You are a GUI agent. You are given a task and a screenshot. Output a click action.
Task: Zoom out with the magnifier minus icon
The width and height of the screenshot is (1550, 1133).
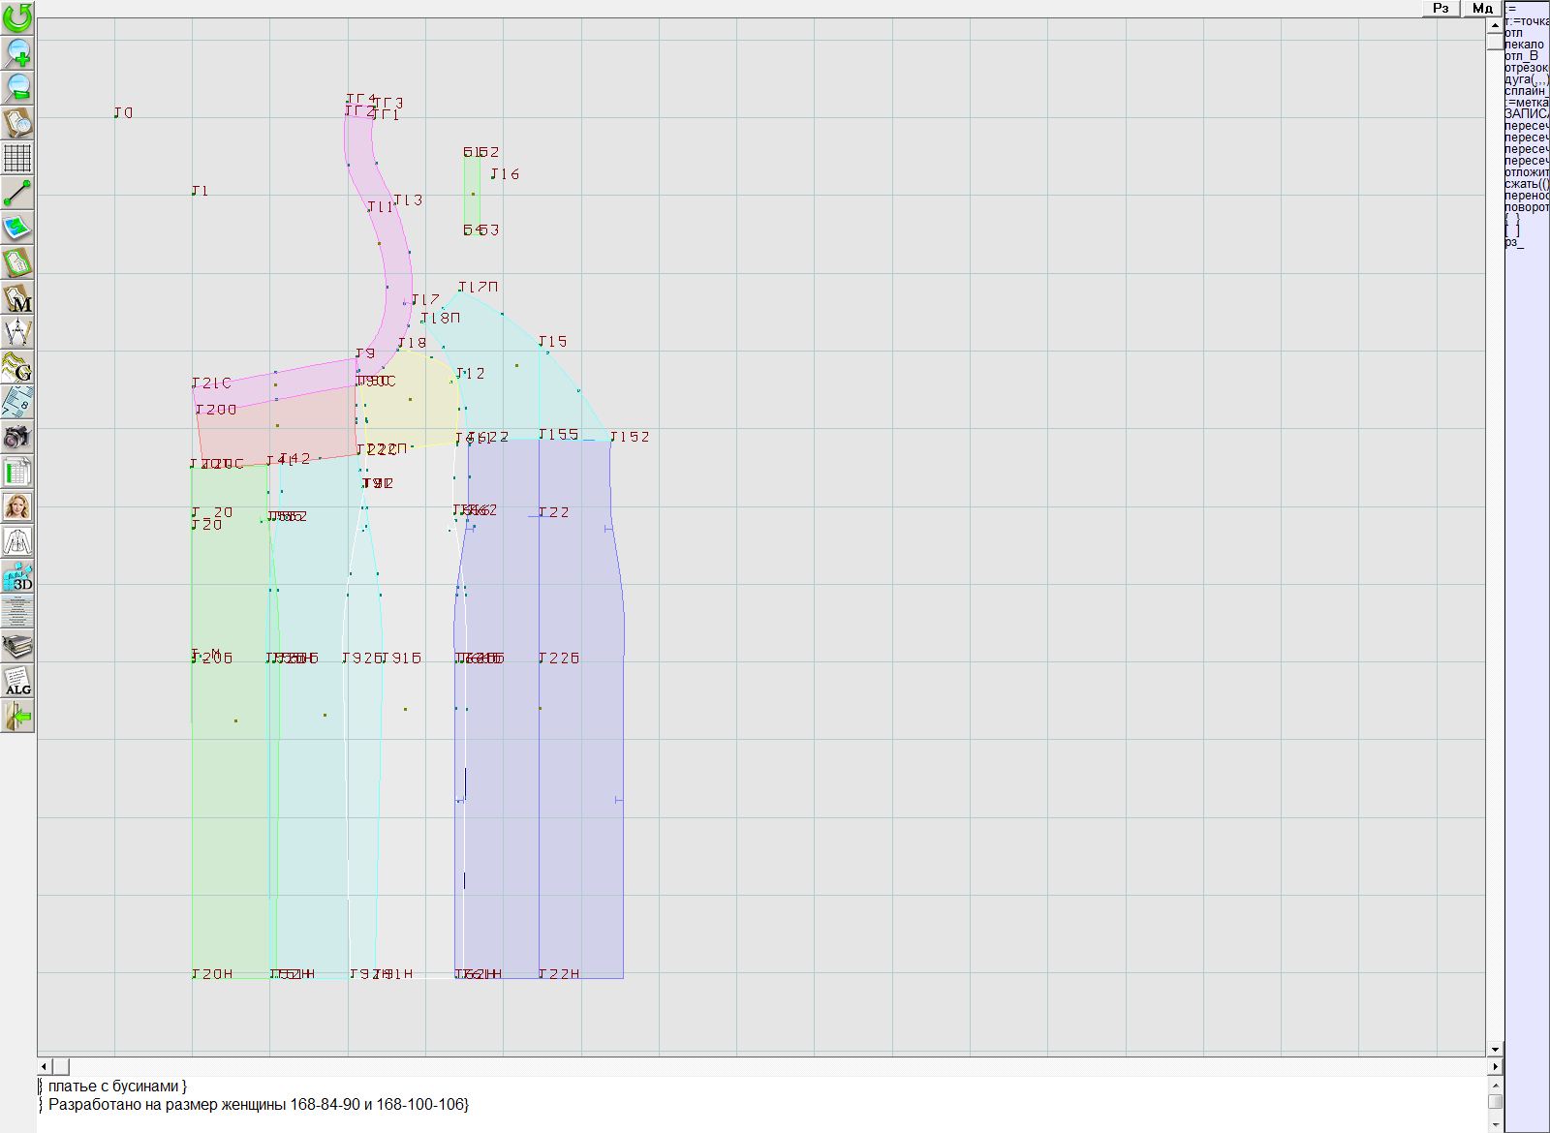point(17,87)
